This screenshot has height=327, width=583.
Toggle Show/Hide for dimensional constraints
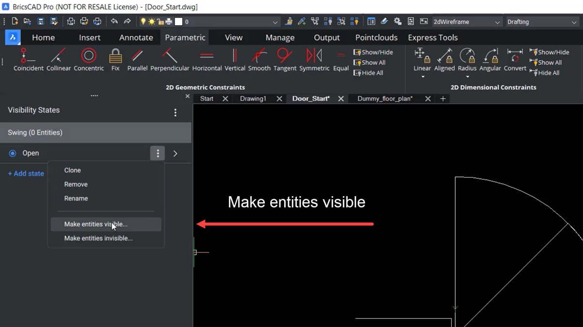coord(549,52)
